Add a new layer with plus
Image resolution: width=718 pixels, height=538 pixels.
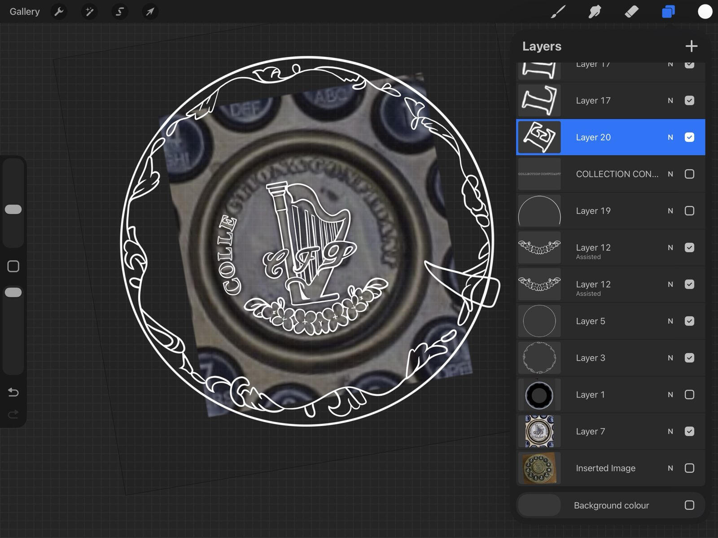tap(691, 46)
